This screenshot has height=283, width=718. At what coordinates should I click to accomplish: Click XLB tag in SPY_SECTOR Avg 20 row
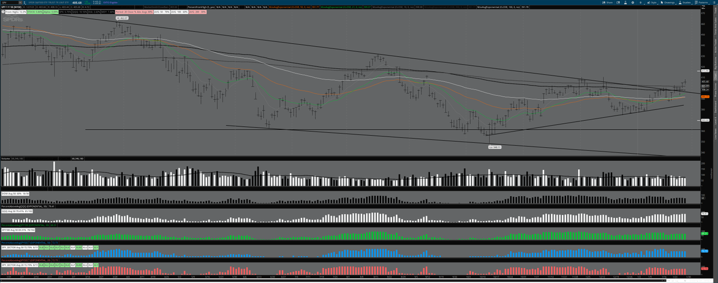[x=41, y=264]
